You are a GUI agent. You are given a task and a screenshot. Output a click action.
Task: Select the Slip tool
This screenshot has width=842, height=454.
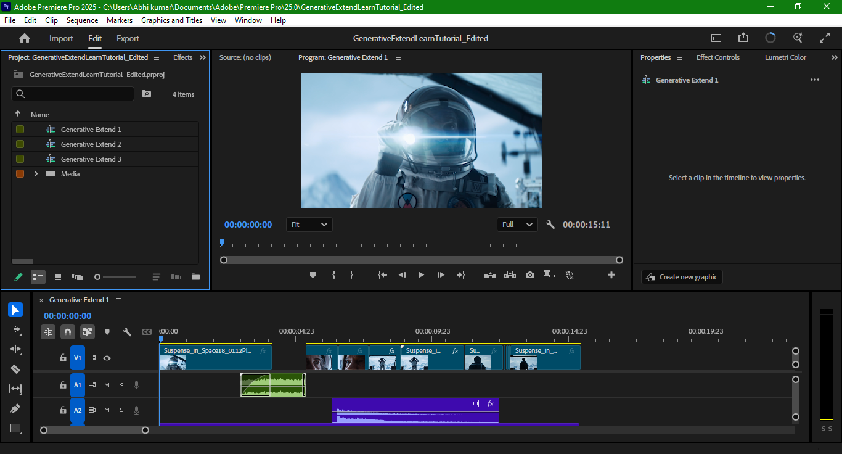click(x=15, y=389)
